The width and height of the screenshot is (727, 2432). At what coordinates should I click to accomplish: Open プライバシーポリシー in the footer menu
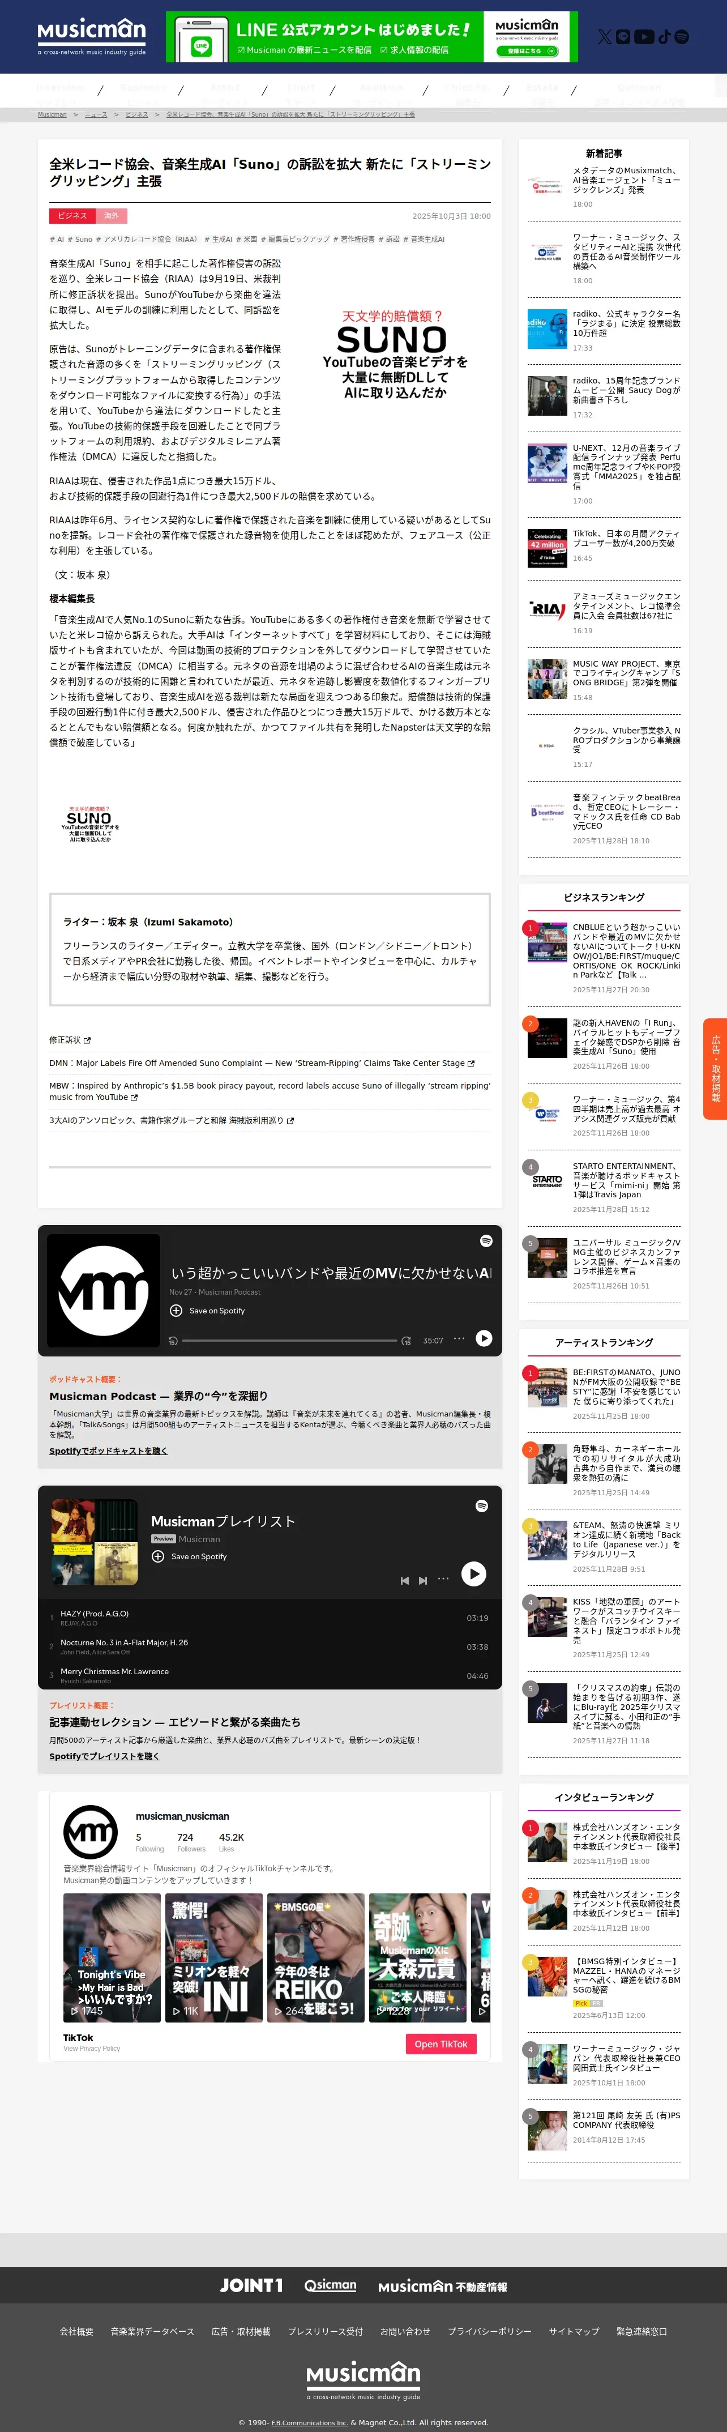click(x=489, y=2331)
